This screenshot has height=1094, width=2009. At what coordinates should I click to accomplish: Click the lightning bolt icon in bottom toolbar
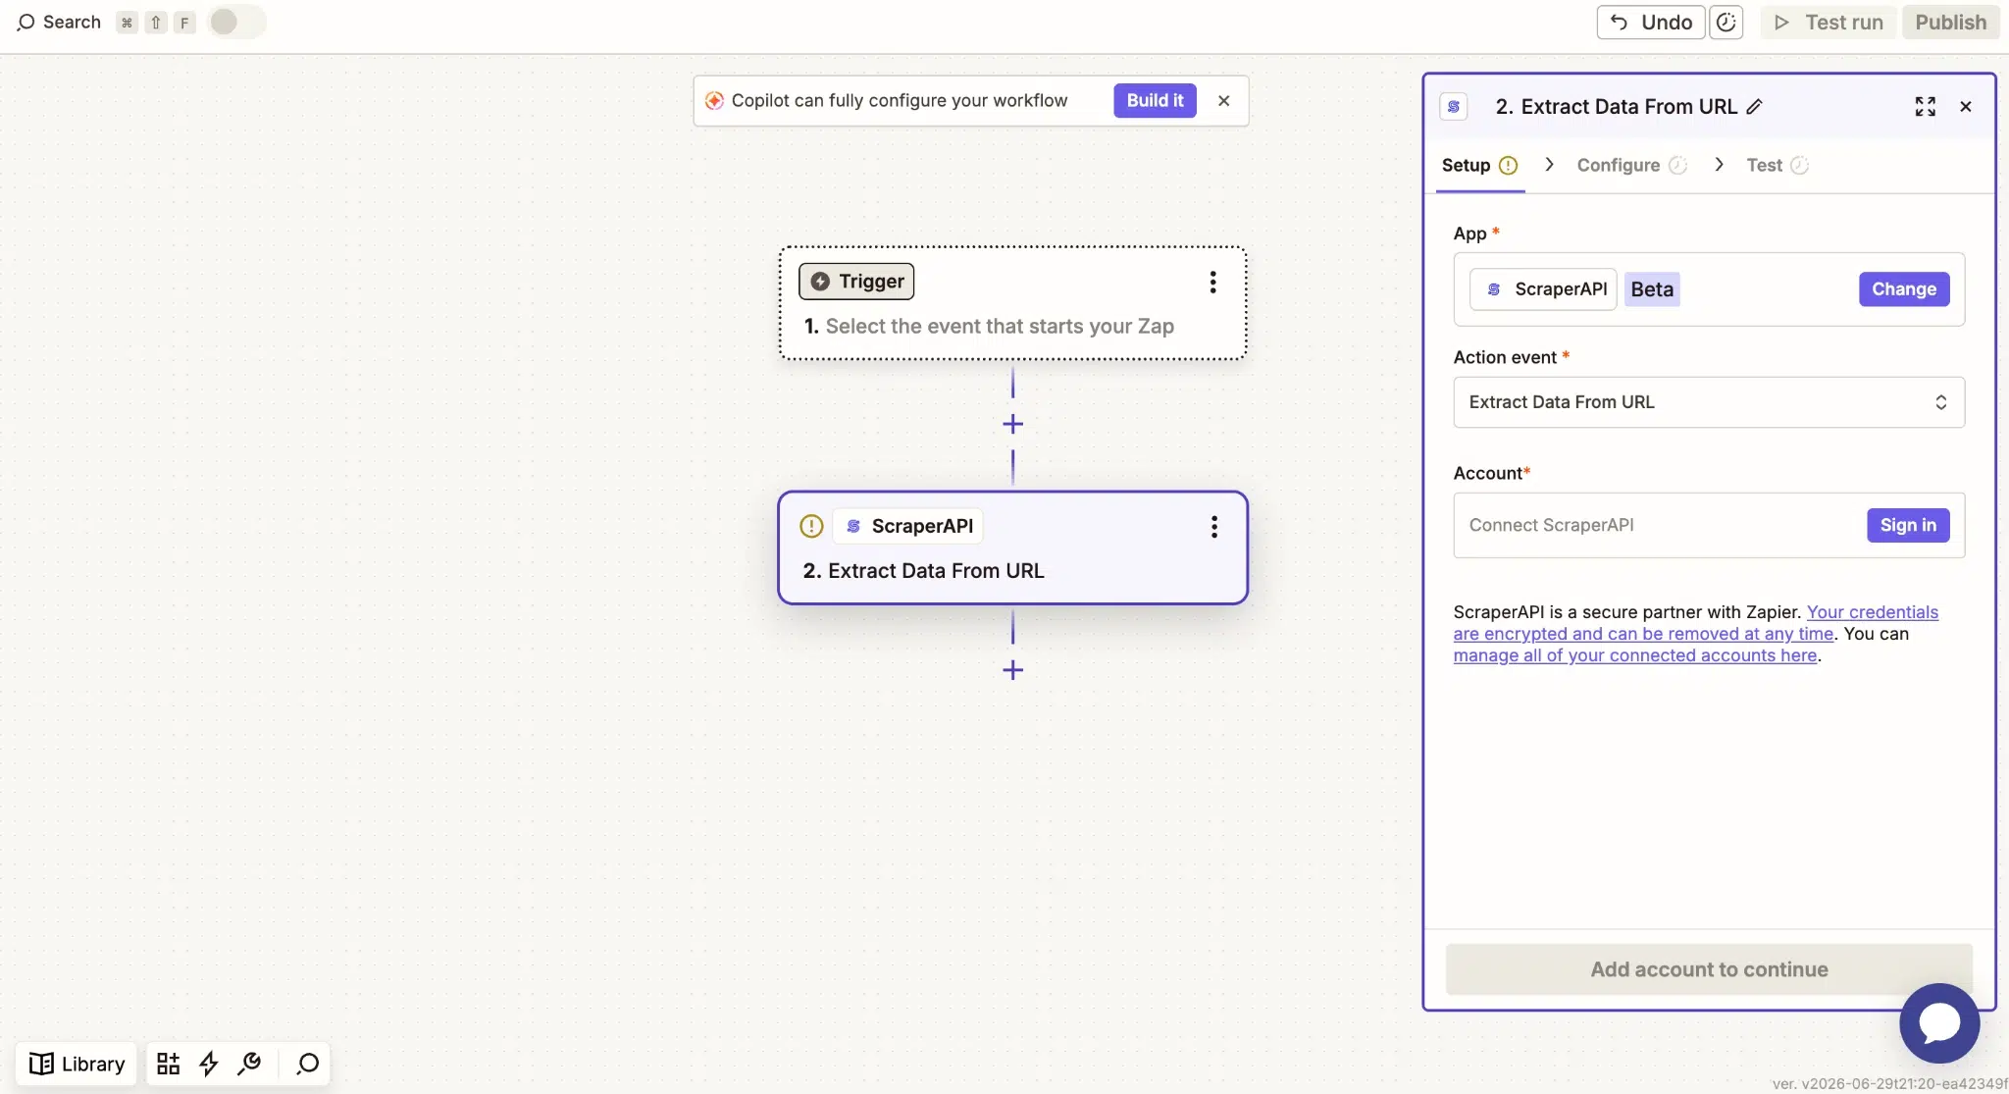[x=209, y=1064]
